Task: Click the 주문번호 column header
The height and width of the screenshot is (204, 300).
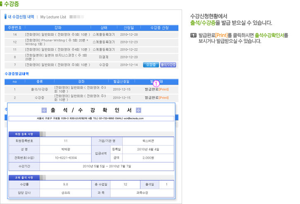Action: click(14, 28)
